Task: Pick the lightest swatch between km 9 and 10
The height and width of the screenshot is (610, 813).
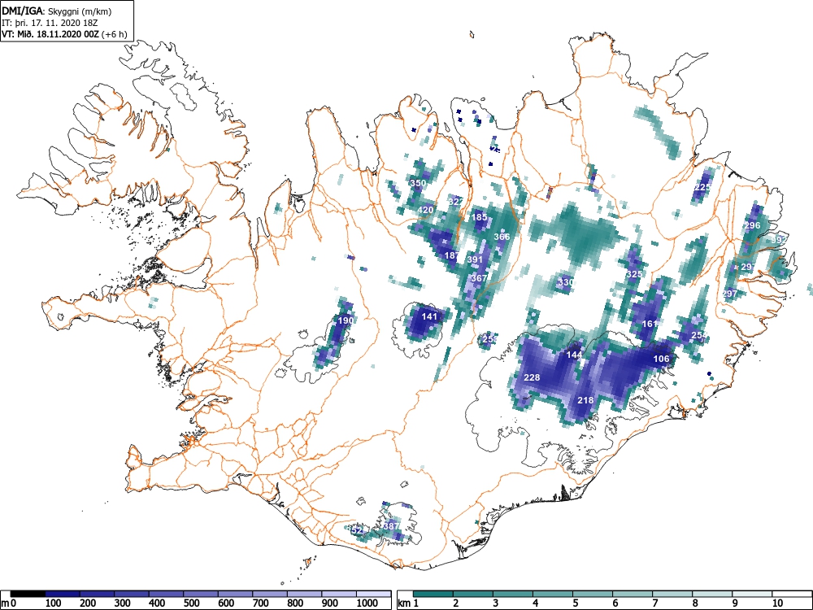Action: 752,594
